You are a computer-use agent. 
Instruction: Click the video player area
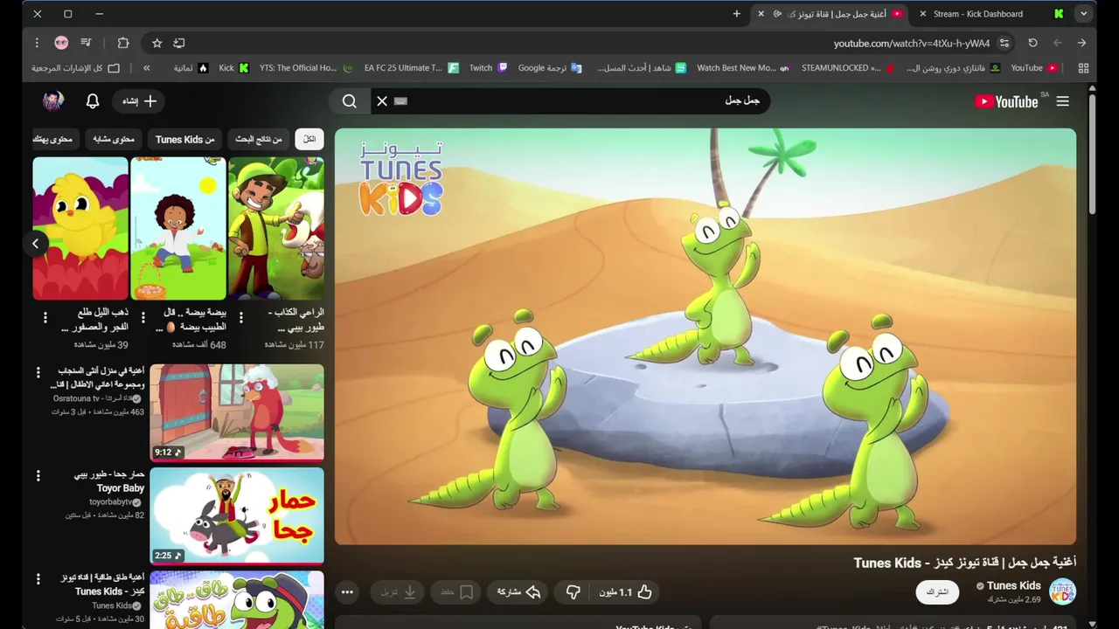pyautogui.click(x=705, y=336)
